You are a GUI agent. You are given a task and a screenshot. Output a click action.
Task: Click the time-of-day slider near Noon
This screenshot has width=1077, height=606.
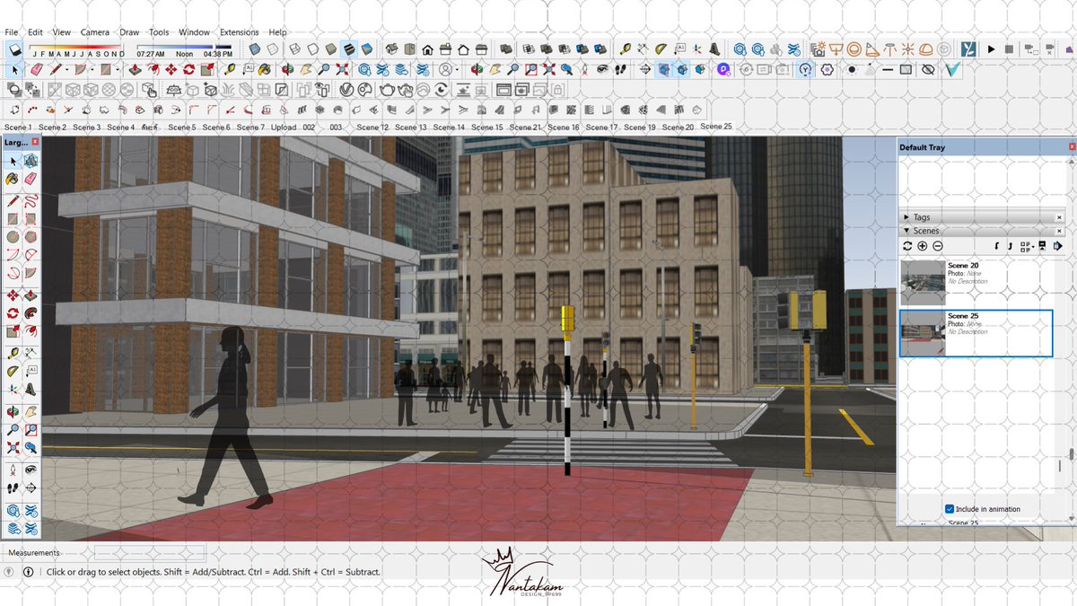(x=185, y=47)
